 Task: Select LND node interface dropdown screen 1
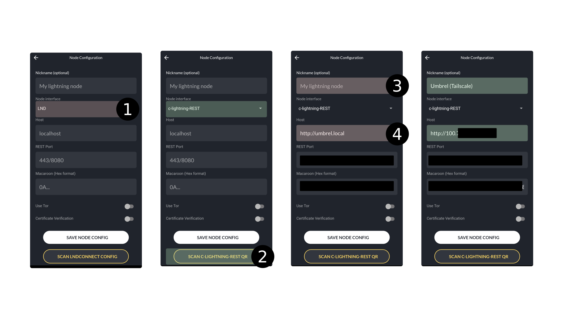[78, 108]
